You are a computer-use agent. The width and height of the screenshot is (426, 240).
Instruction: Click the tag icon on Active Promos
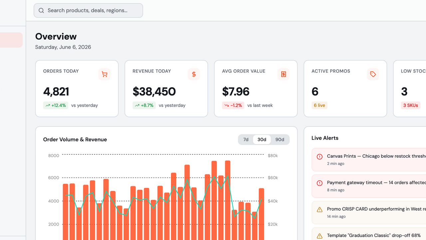tap(373, 74)
